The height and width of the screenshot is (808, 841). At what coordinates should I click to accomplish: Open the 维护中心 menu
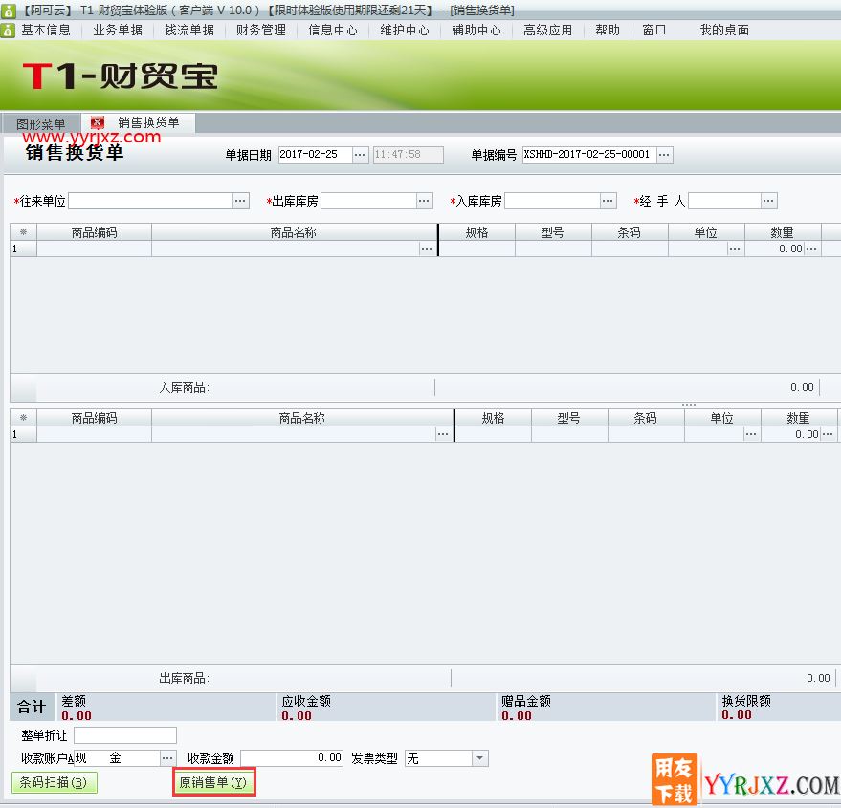pos(405,30)
